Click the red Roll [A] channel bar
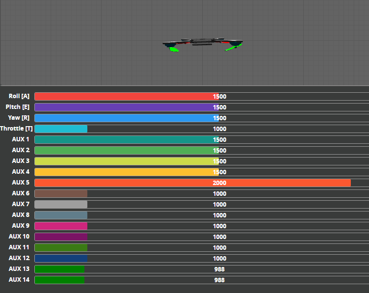This screenshot has width=369, height=293. click(x=126, y=97)
